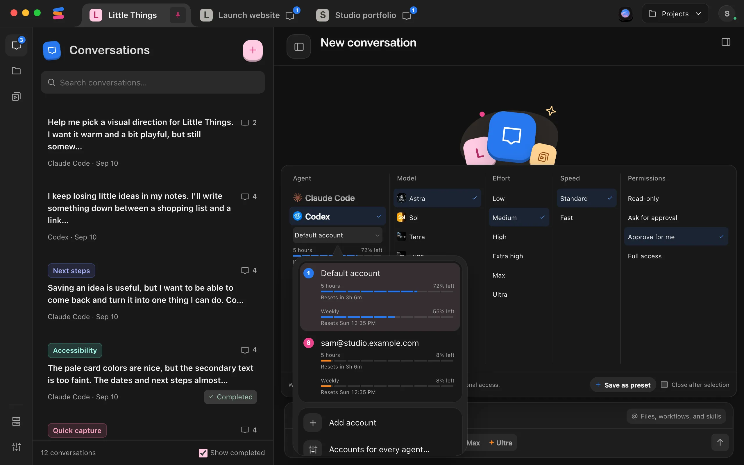The width and height of the screenshot is (744, 465).
Task: Click the Add account button
Action: point(380,423)
